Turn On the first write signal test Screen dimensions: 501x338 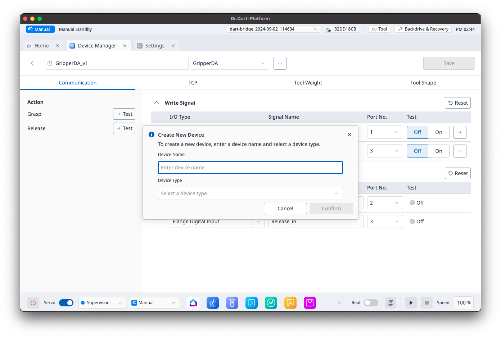coord(438,132)
